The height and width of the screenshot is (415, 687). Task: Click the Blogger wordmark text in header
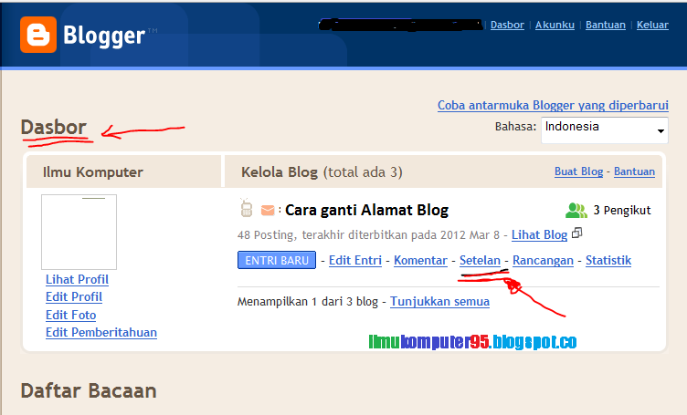104,36
